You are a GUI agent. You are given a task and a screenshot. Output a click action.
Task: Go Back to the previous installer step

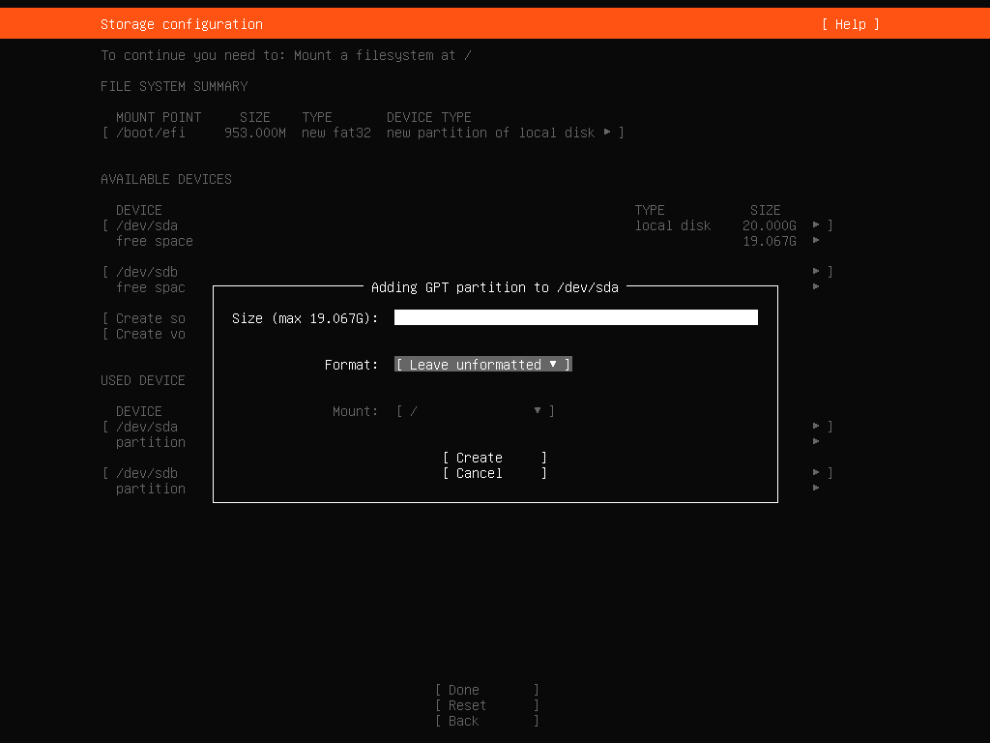point(486,721)
